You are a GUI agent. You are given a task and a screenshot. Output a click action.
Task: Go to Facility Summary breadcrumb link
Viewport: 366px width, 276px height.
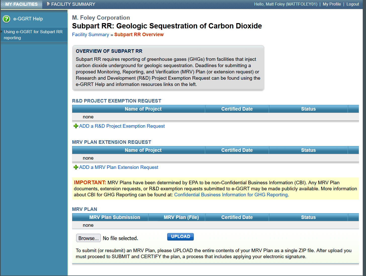pos(90,35)
